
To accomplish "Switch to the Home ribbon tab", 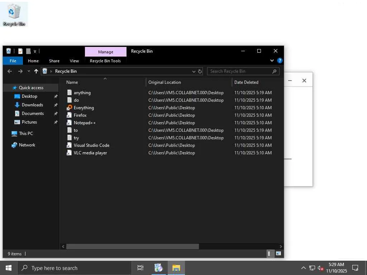I will 33,61.
